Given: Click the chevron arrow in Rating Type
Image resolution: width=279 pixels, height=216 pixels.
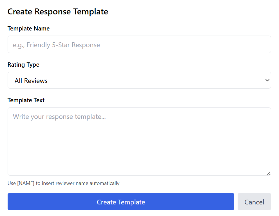Looking at the screenshot, I should [x=267, y=80].
